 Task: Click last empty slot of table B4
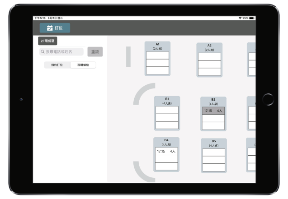pos(166,167)
